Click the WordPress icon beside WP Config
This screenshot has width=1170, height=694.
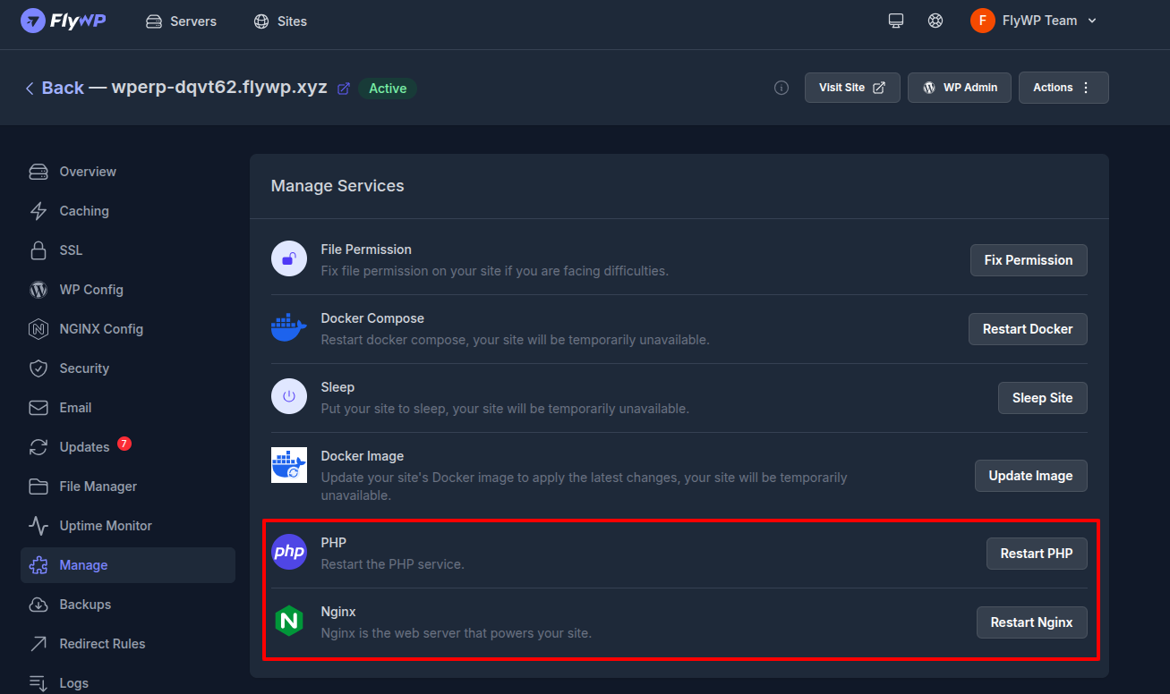click(x=38, y=290)
